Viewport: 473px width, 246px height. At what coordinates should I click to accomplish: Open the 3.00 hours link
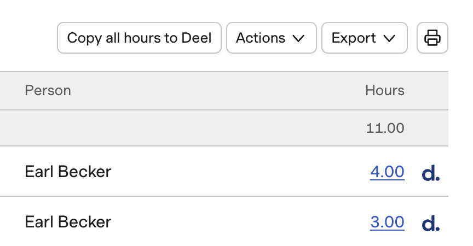coord(387,222)
